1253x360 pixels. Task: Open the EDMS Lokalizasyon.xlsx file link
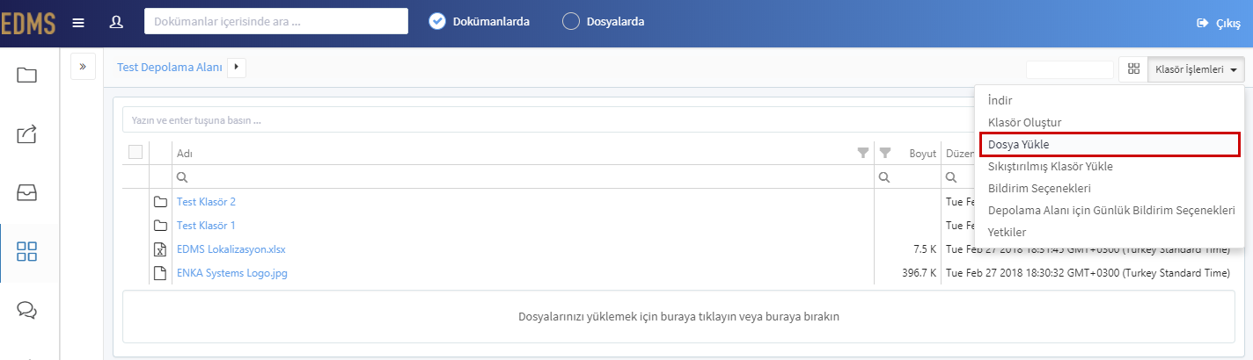231,249
